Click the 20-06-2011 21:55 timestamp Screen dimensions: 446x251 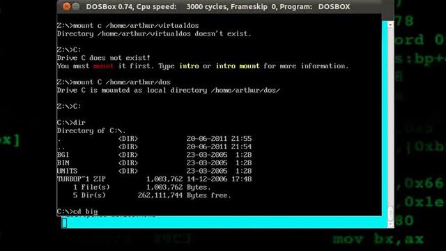point(219,139)
